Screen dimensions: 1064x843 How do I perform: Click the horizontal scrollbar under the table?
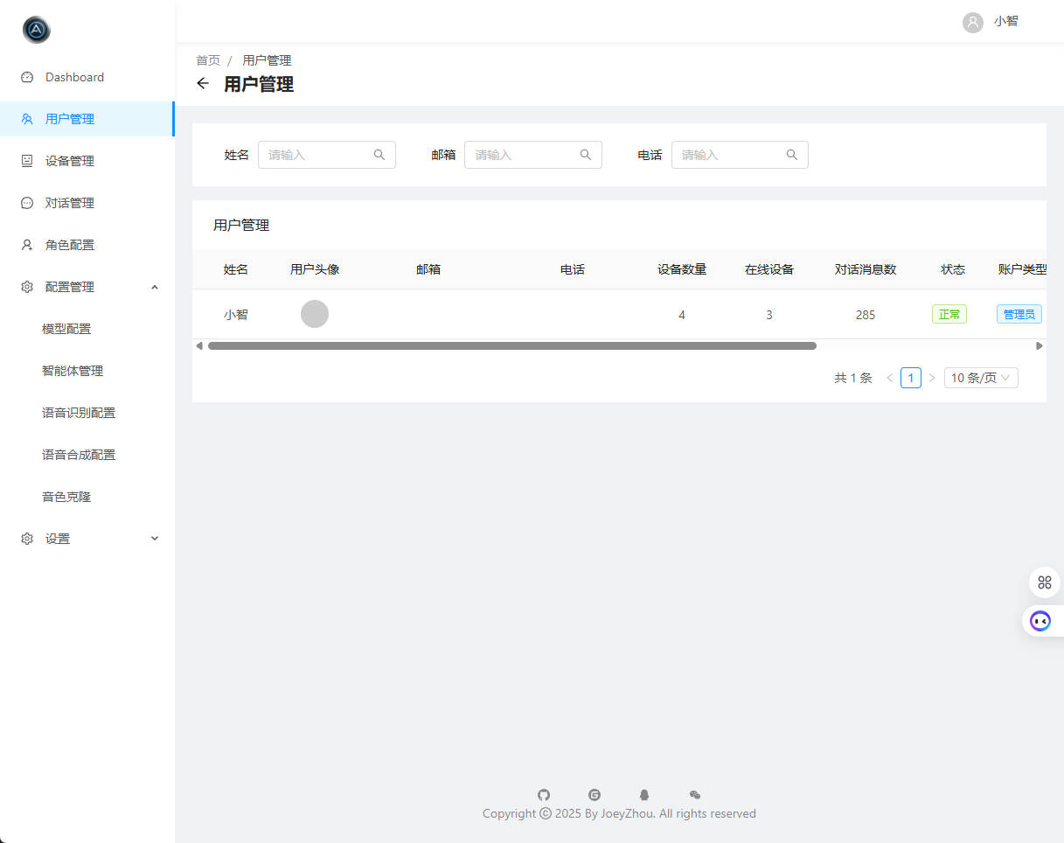coord(511,345)
